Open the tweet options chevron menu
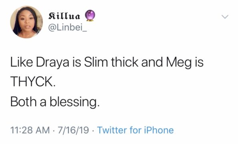Image resolution: width=238 pixels, height=144 pixels. click(x=225, y=16)
